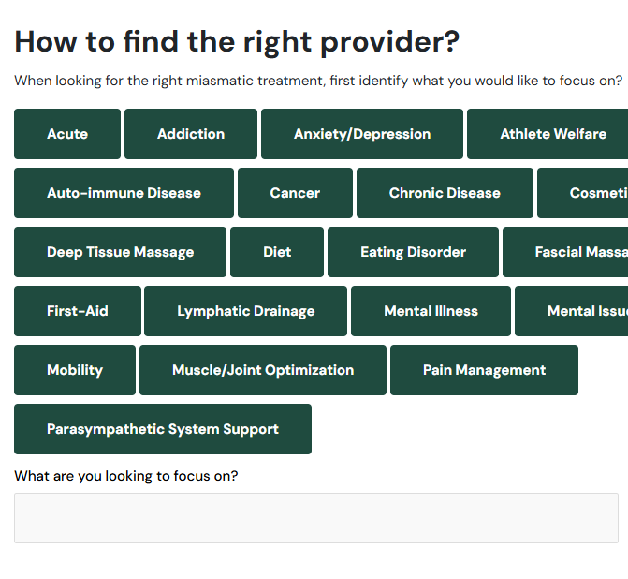Click the Pain Management button
Screen dimensions: 628x579
[x=484, y=370]
